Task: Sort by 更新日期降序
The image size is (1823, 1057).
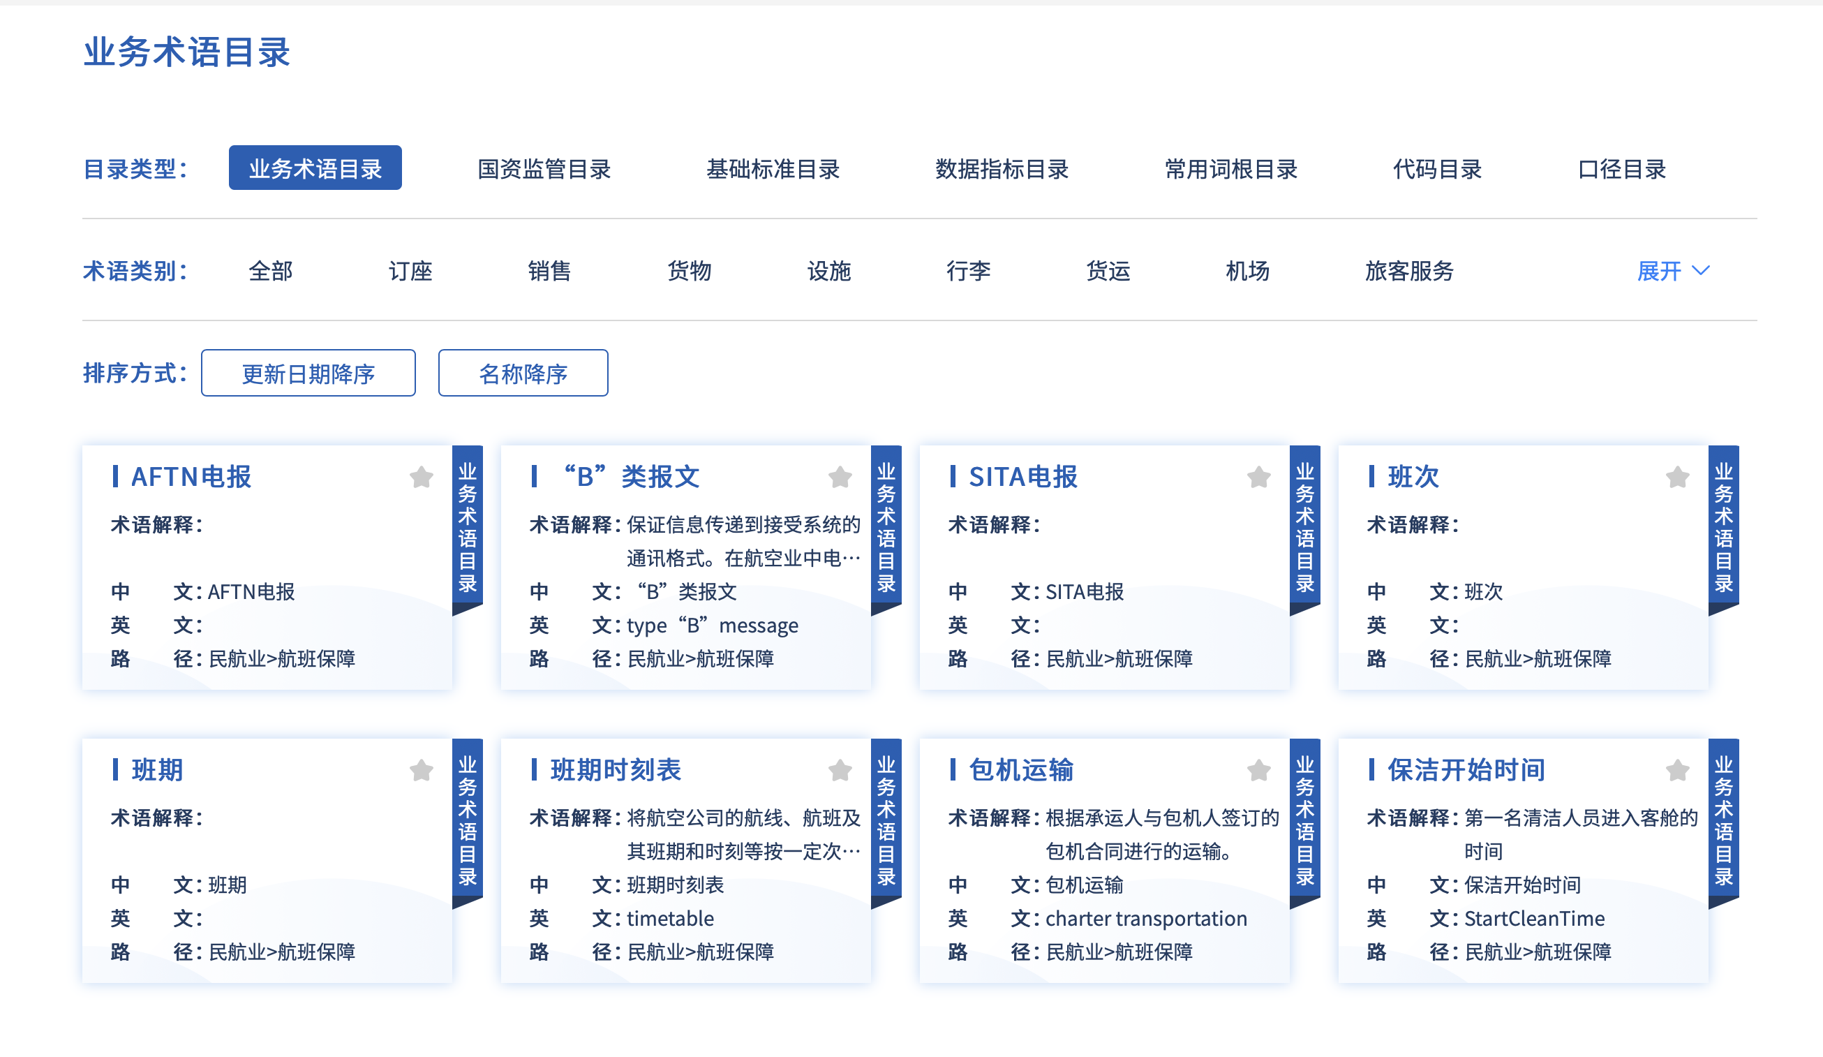Action: (x=308, y=374)
